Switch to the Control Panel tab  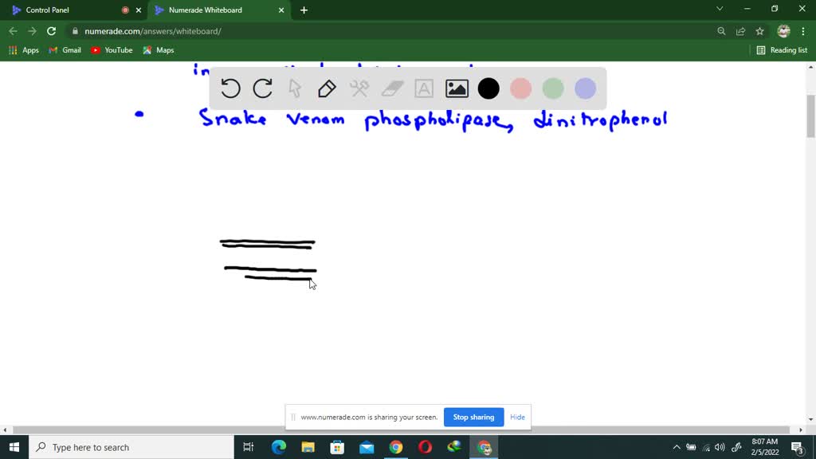pos(64,10)
